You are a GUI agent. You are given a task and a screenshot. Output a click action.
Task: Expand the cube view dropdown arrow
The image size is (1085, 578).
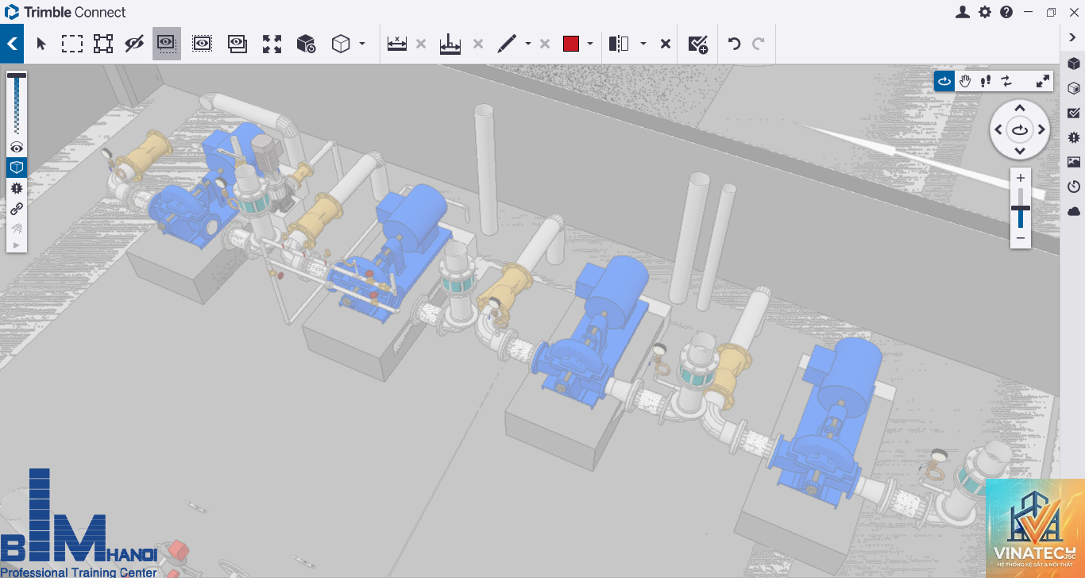(x=362, y=44)
